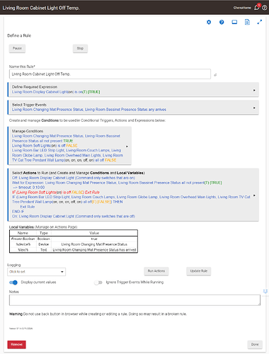Click the Done button
Image resolution: width=269 pixels, height=354 pixels.
point(255,345)
